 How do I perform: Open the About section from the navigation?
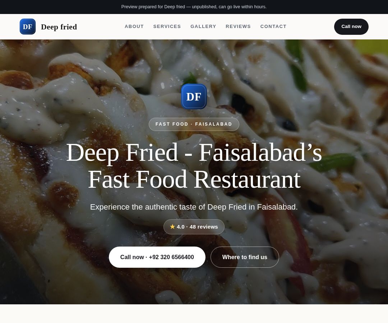coord(134,27)
